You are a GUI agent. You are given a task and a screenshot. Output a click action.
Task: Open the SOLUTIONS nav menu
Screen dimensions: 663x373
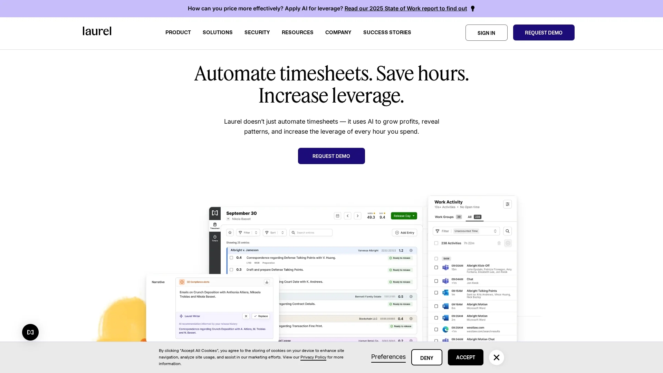[218, 32]
